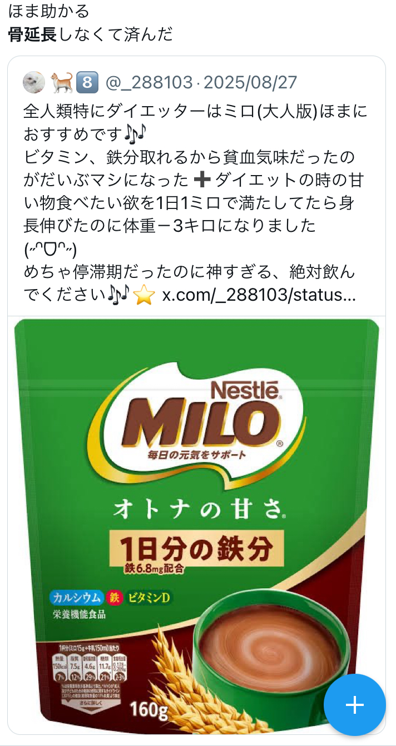Image resolution: width=396 pixels, height=746 pixels.
Task: Tap the 2025/08/27 post date
Action: click(250, 83)
